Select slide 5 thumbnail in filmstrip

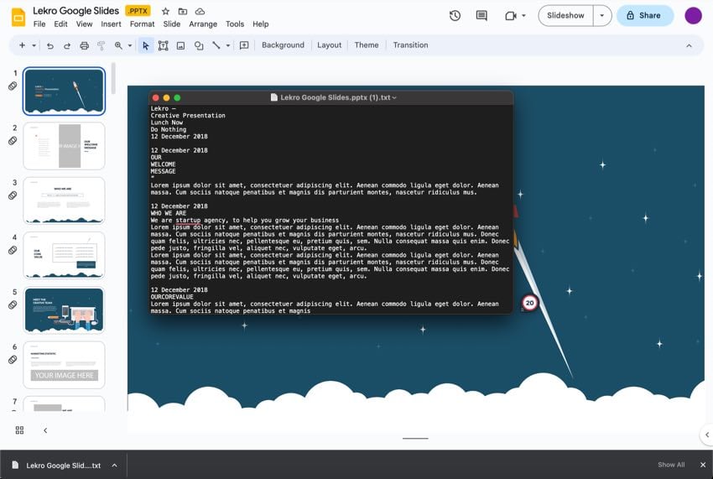point(65,310)
